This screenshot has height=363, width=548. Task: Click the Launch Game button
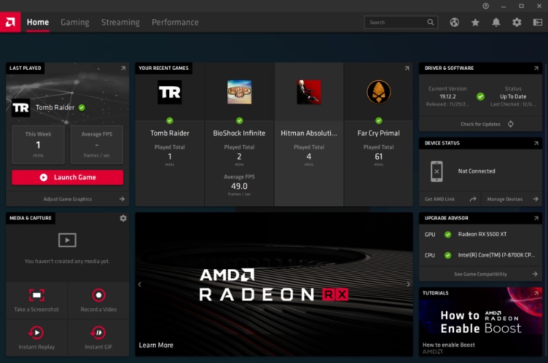[x=67, y=177]
